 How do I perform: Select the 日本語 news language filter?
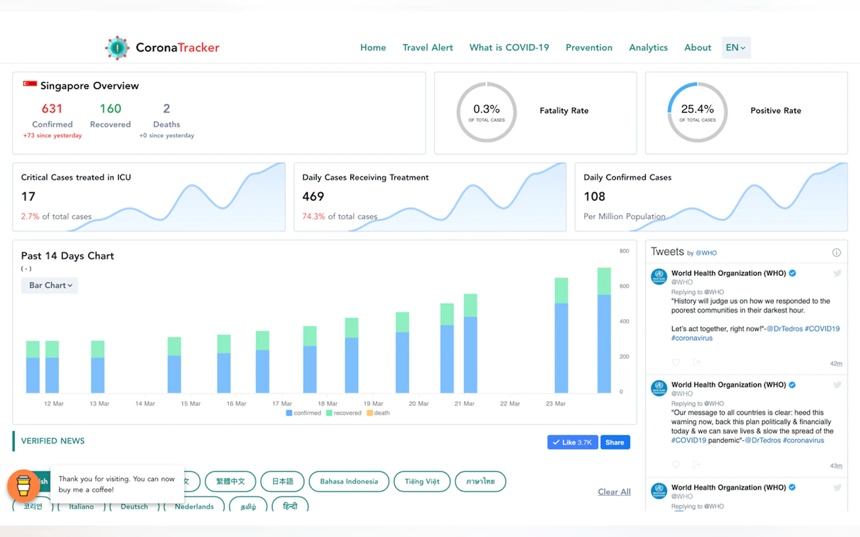[282, 481]
